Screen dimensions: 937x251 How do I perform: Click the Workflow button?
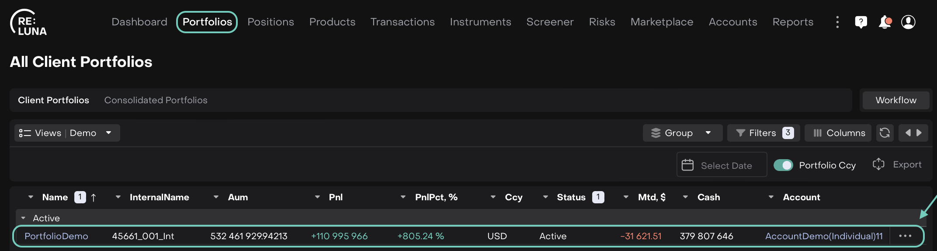[895, 100]
